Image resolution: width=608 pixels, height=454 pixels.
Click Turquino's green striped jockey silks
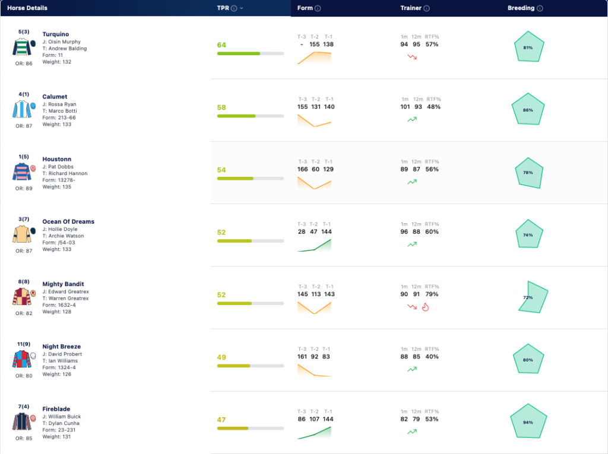23,47
